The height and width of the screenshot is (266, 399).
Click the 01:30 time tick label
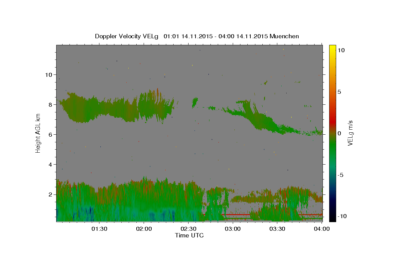pyautogui.click(x=99, y=229)
